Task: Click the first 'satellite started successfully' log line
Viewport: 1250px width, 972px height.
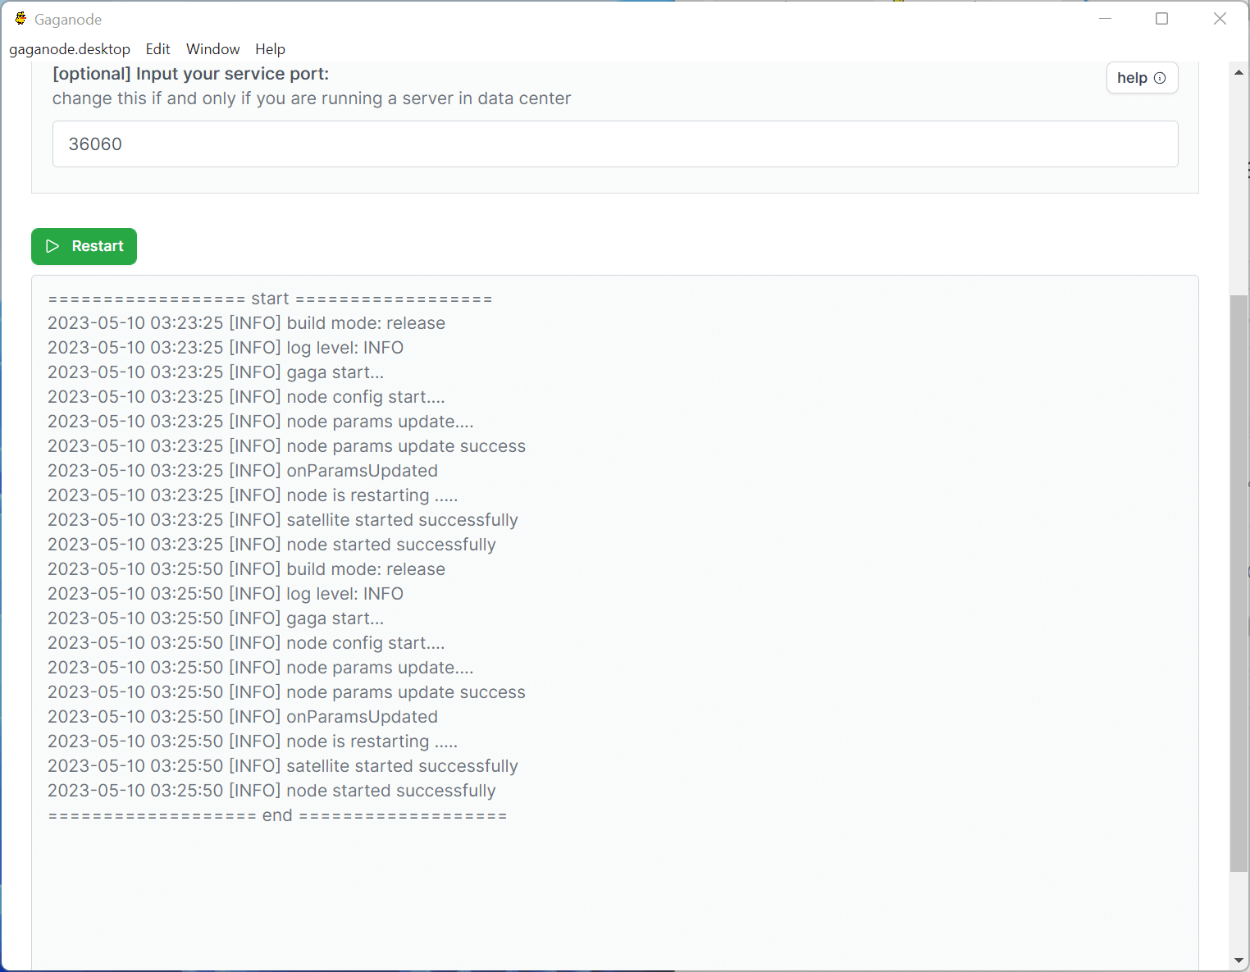Action: coord(283,520)
